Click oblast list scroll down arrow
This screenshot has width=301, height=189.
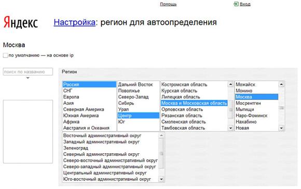(x=230, y=128)
